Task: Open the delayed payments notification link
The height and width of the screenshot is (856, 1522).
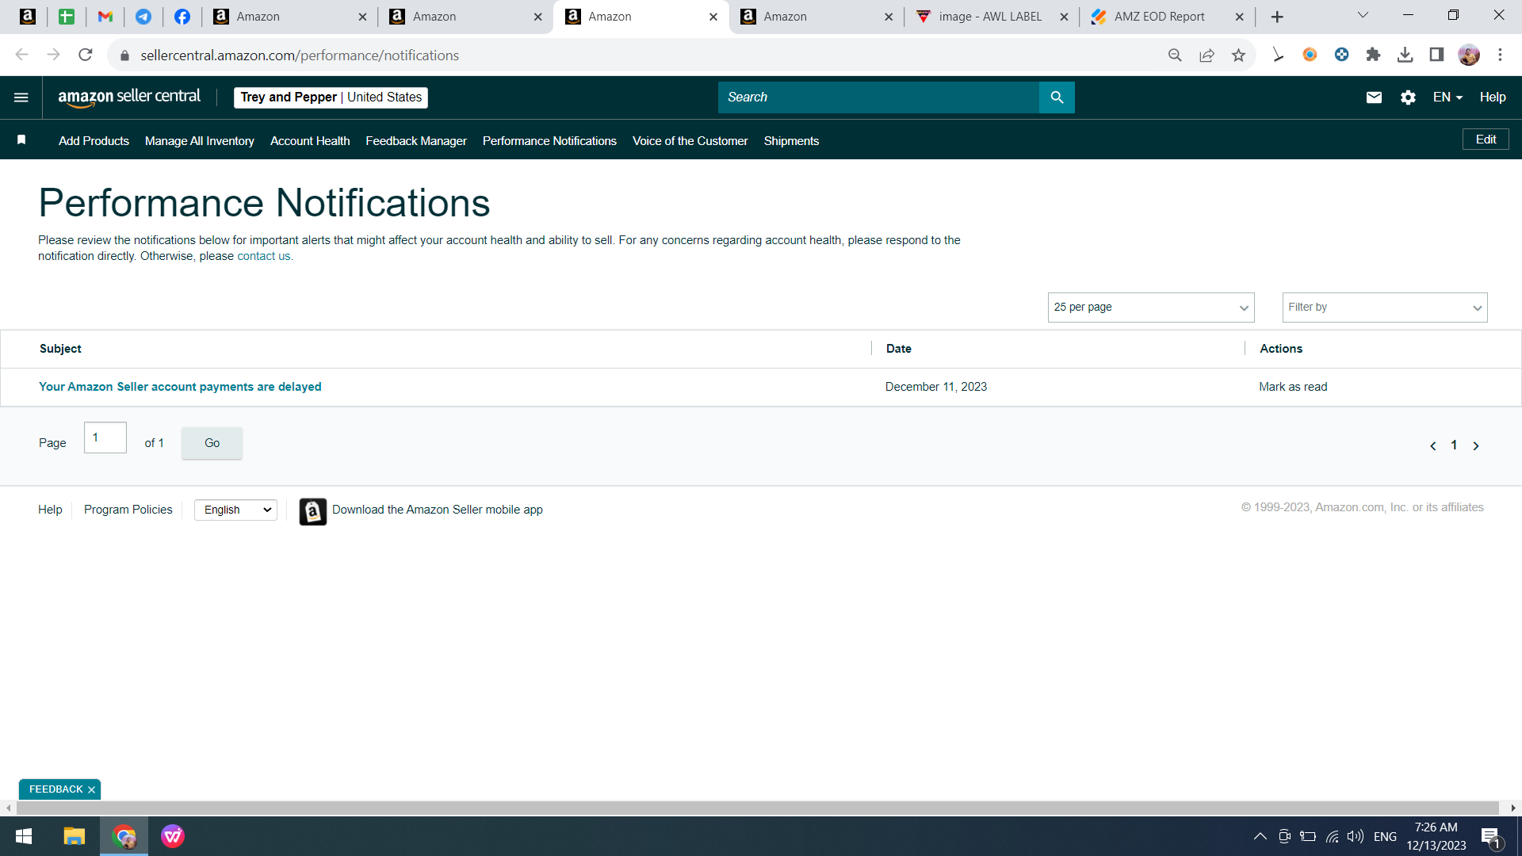Action: click(x=180, y=387)
